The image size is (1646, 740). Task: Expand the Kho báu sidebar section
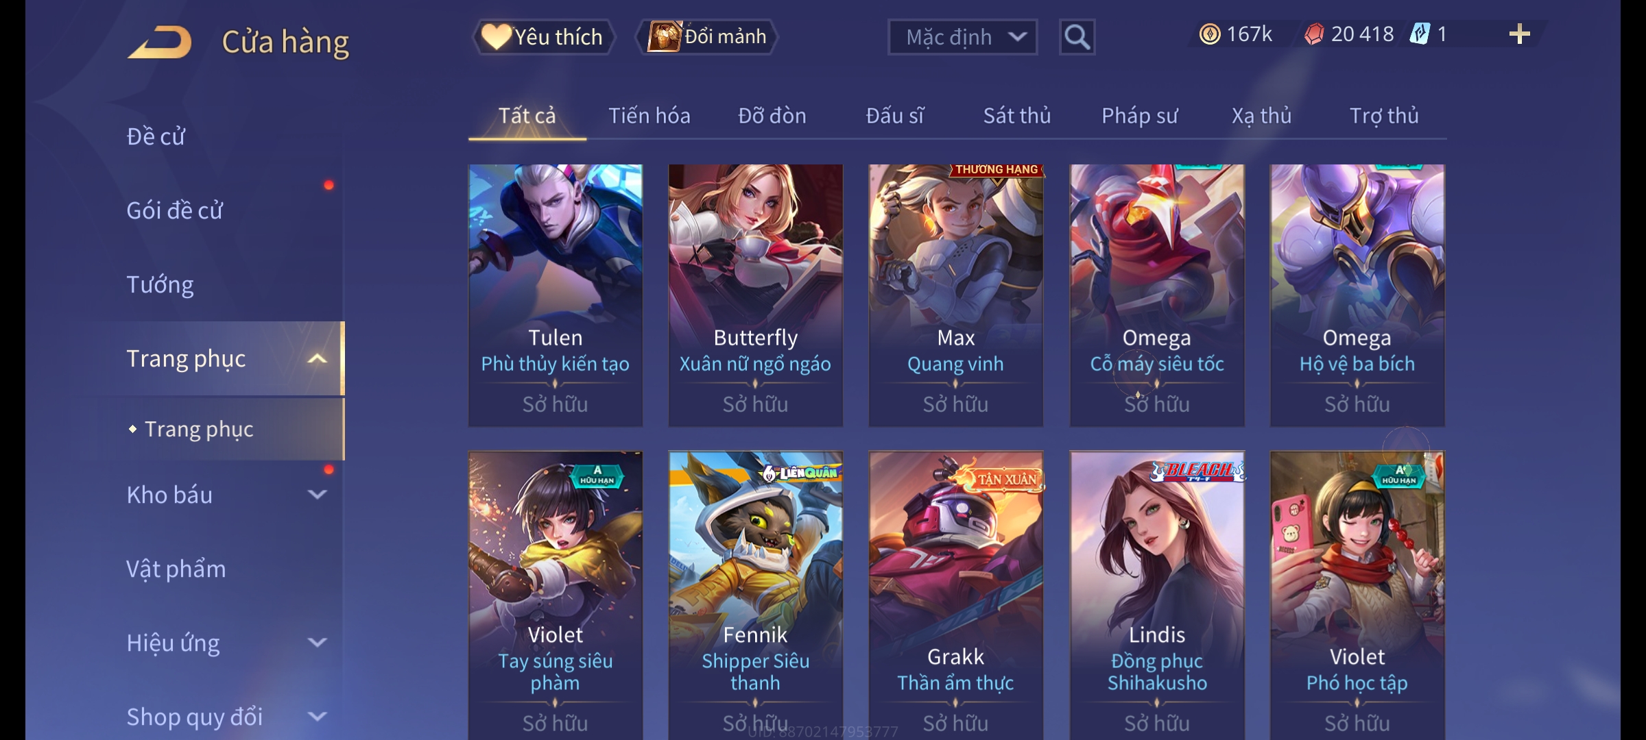317,495
